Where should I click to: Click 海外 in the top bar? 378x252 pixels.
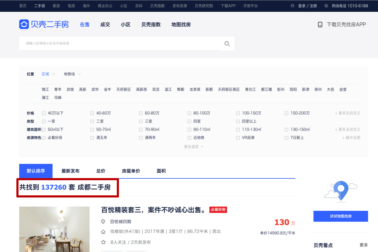[x=86, y=6]
